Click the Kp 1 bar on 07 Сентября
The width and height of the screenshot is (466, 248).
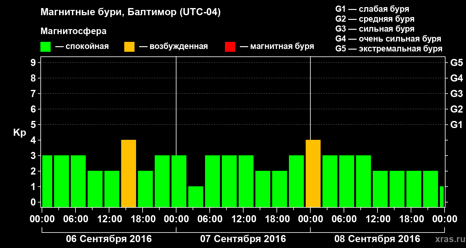[x=196, y=197]
